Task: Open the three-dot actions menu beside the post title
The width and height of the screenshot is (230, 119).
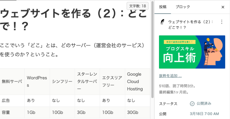Action: pyautogui.click(x=222, y=22)
